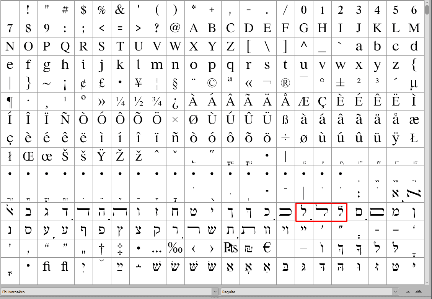Select the uppercase Ø glyph
Image resolution: width=432 pixels, height=299 pixels.
(x=194, y=120)
